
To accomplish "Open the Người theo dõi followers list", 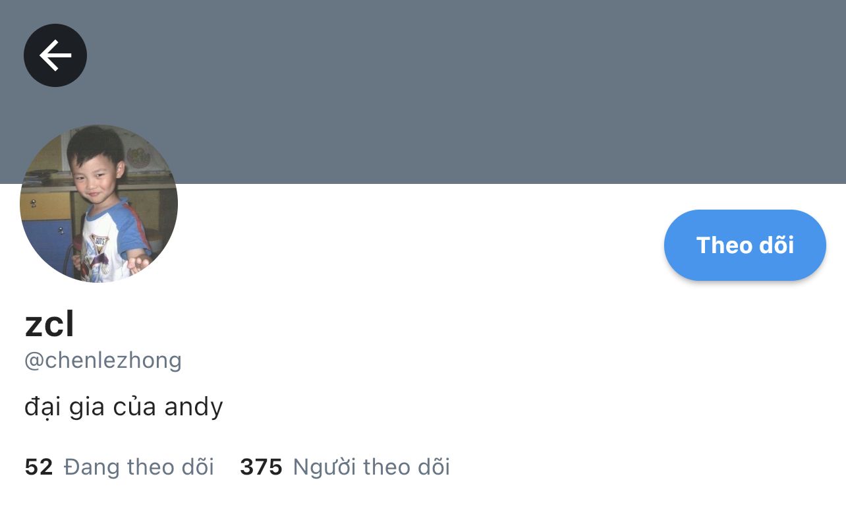I will [x=345, y=467].
